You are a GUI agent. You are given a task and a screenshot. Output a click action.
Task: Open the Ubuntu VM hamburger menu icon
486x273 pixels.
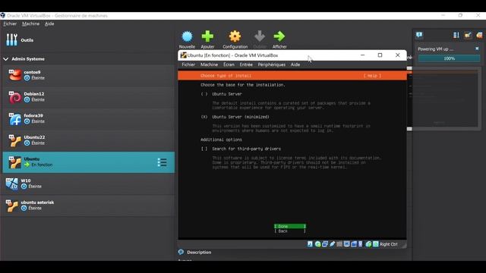click(x=162, y=162)
